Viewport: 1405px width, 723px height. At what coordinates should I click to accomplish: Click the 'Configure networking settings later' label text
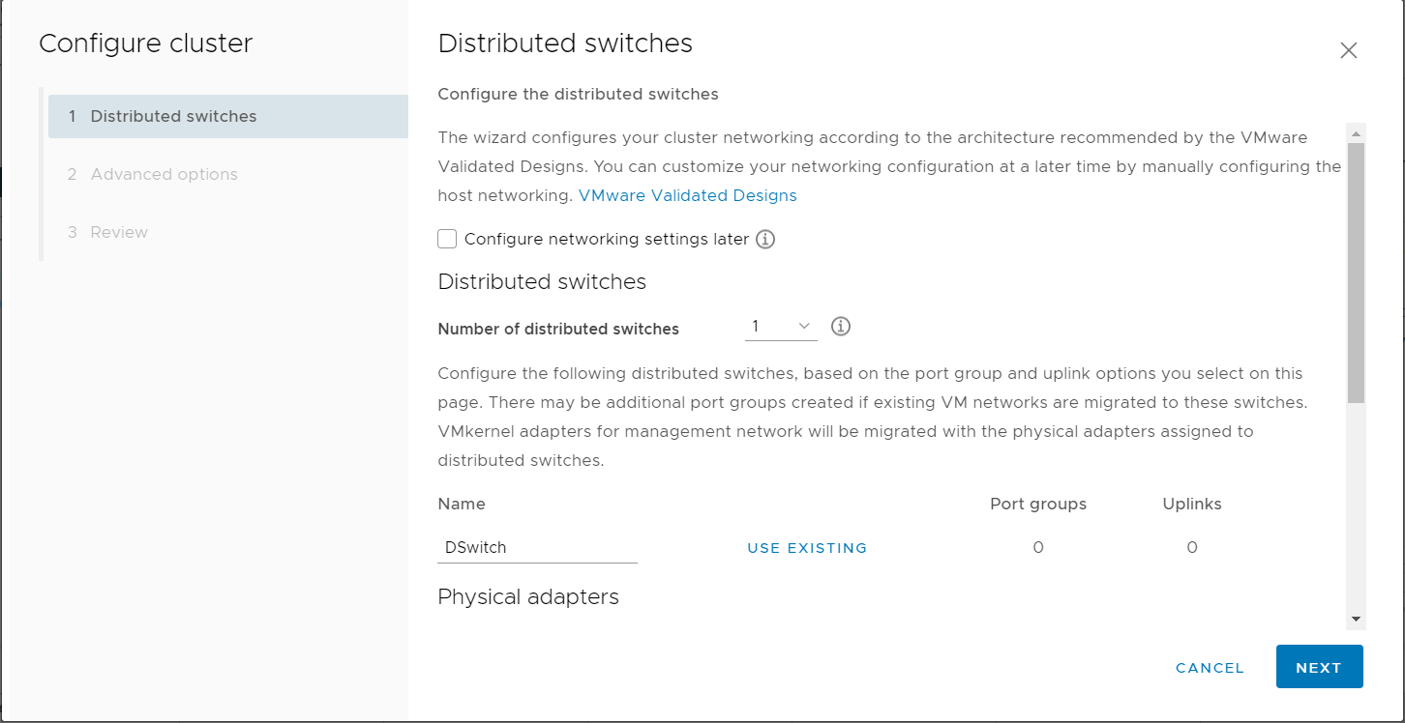[x=607, y=239]
